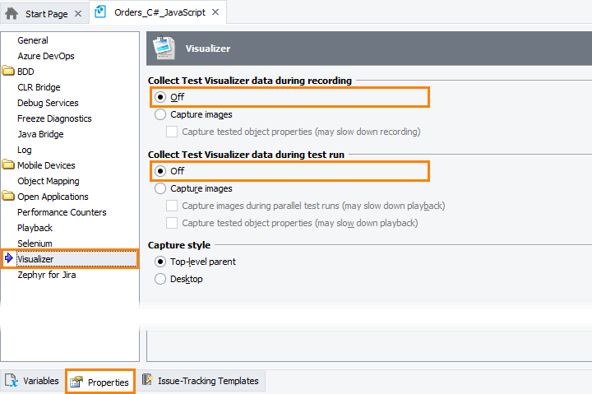
Task: Open the Issue-Tracking Templates tab
Action: 208,381
